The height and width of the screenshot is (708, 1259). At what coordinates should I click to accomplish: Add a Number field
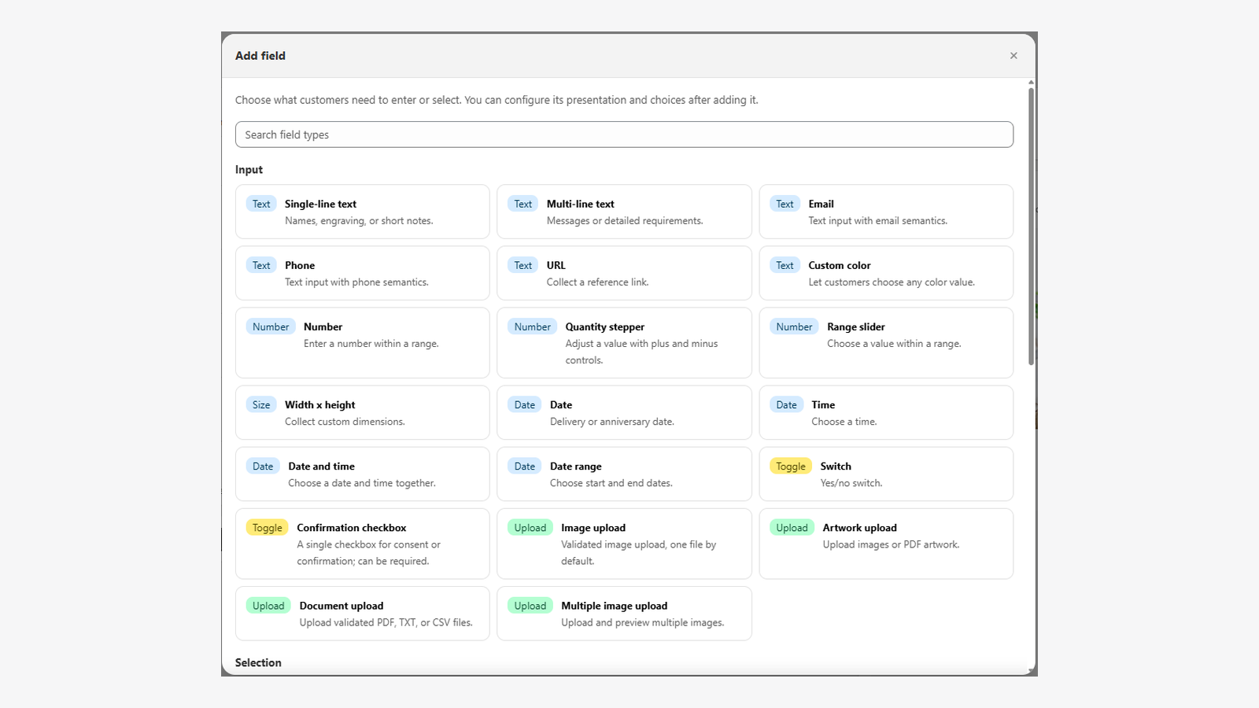[362, 343]
